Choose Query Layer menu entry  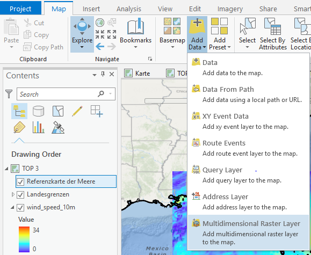tap(249, 174)
